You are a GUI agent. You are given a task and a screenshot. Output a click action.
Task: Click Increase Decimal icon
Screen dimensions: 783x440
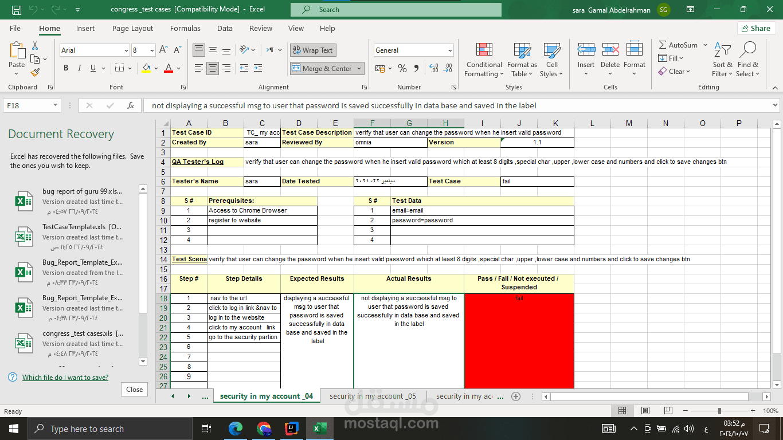pos(433,68)
